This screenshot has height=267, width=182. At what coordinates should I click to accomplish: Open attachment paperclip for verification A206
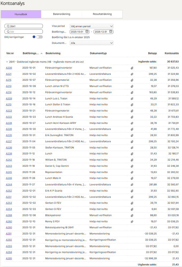(132, 68)
